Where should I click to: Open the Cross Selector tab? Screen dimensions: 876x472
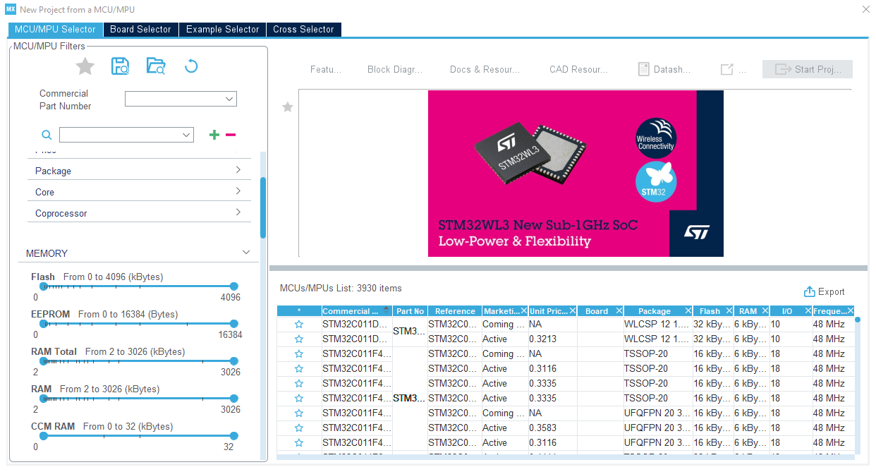pyautogui.click(x=303, y=30)
